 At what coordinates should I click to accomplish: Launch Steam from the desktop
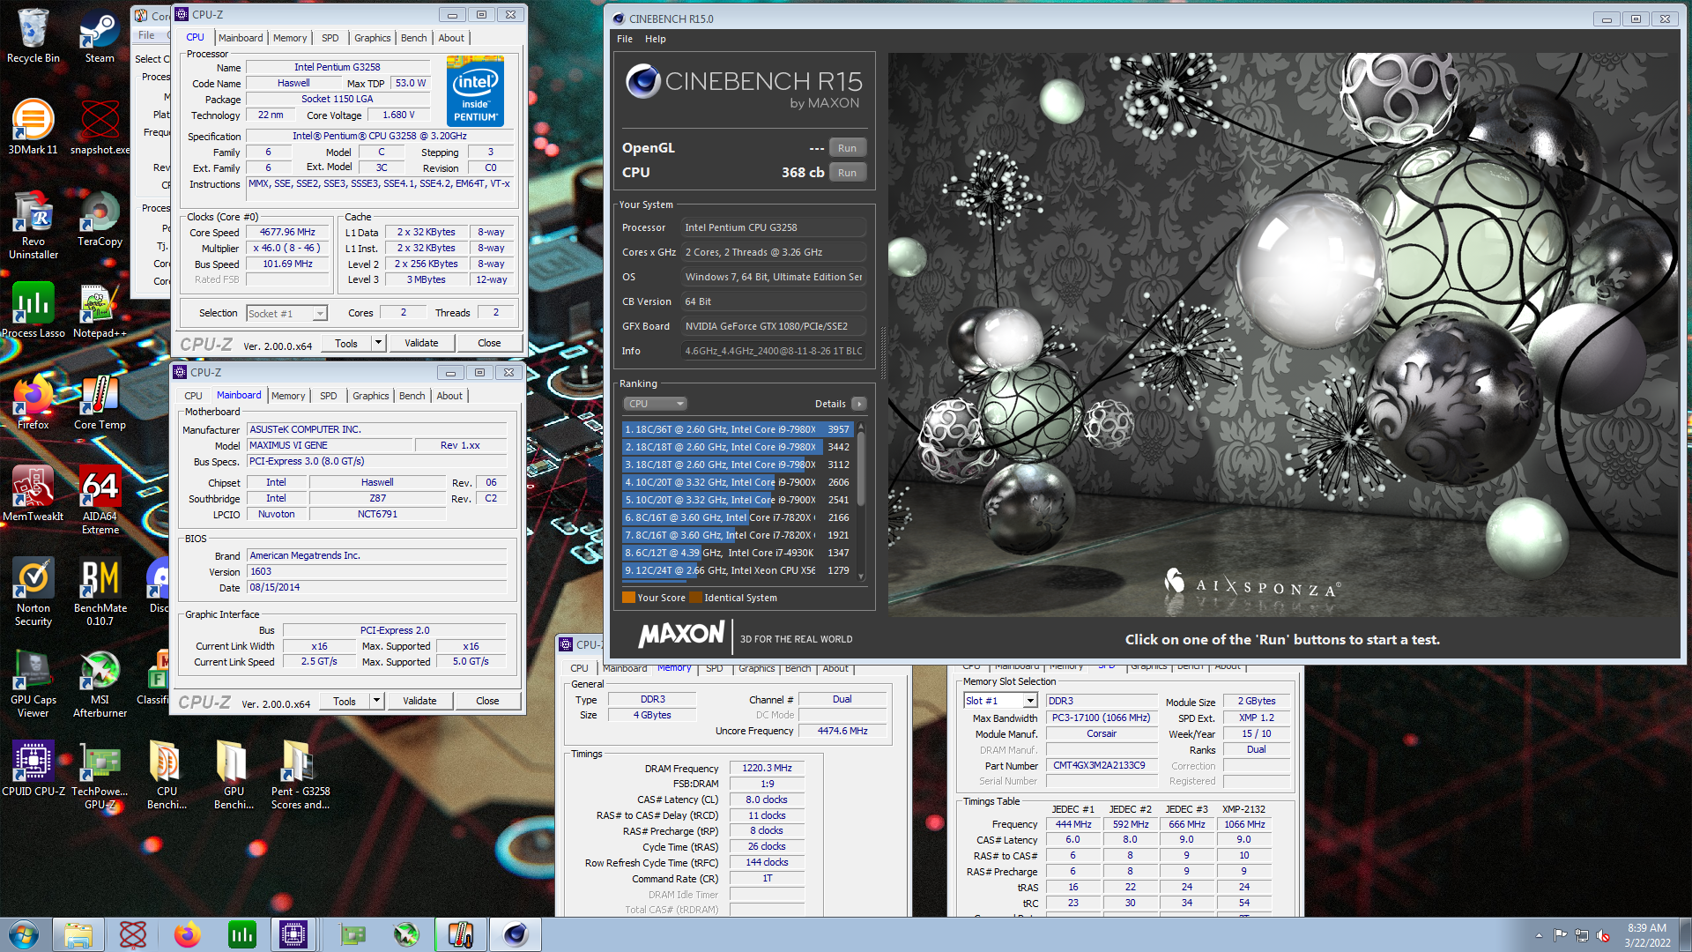pos(100,35)
